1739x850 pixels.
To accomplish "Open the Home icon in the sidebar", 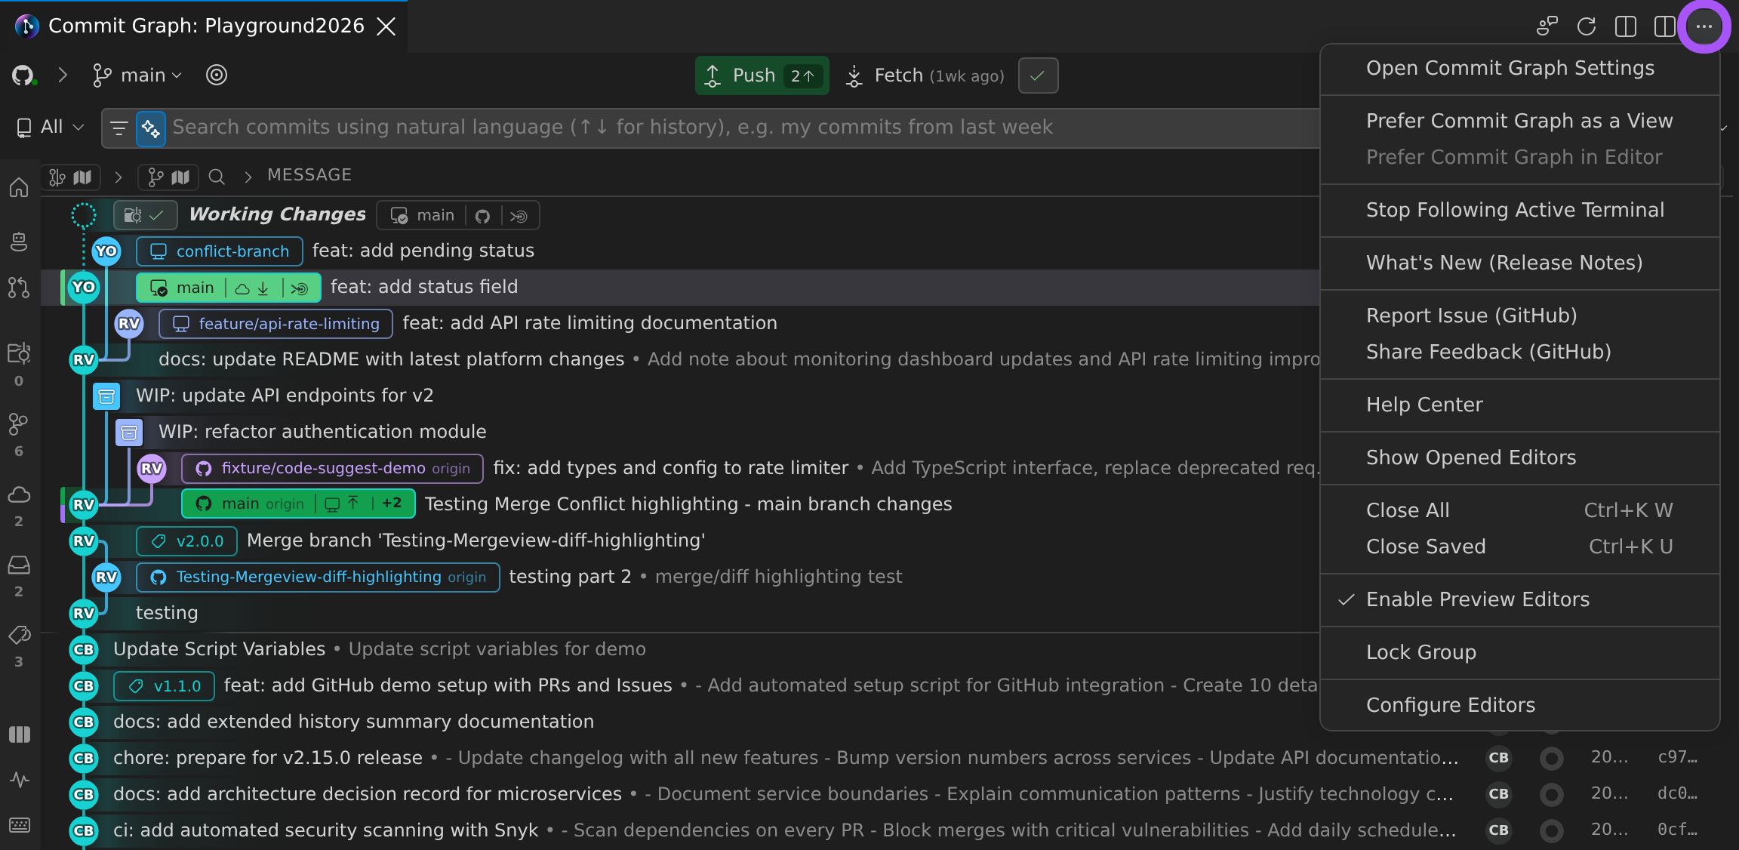I will click(19, 187).
